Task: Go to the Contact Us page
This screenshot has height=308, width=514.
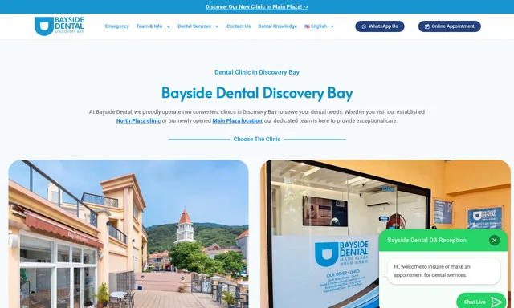Action: (239, 26)
